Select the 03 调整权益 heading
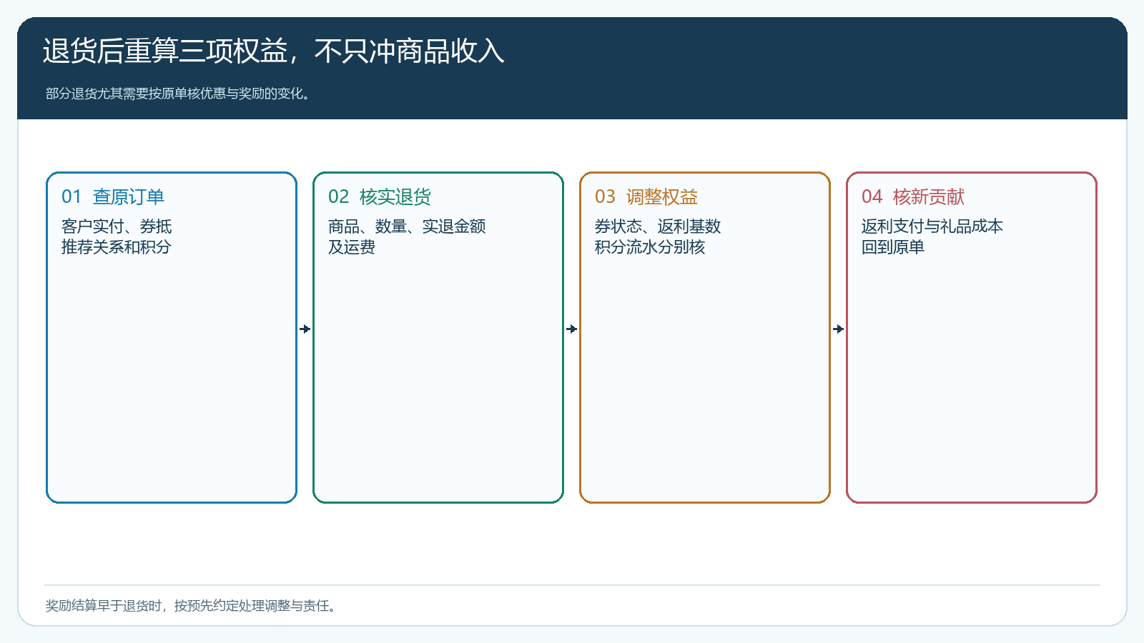 click(646, 196)
